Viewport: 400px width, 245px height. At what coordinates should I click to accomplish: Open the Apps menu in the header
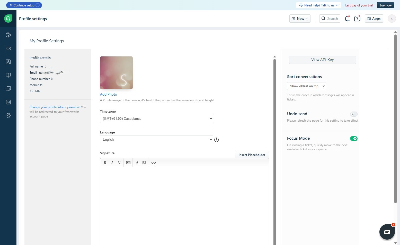pyautogui.click(x=374, y=19)
